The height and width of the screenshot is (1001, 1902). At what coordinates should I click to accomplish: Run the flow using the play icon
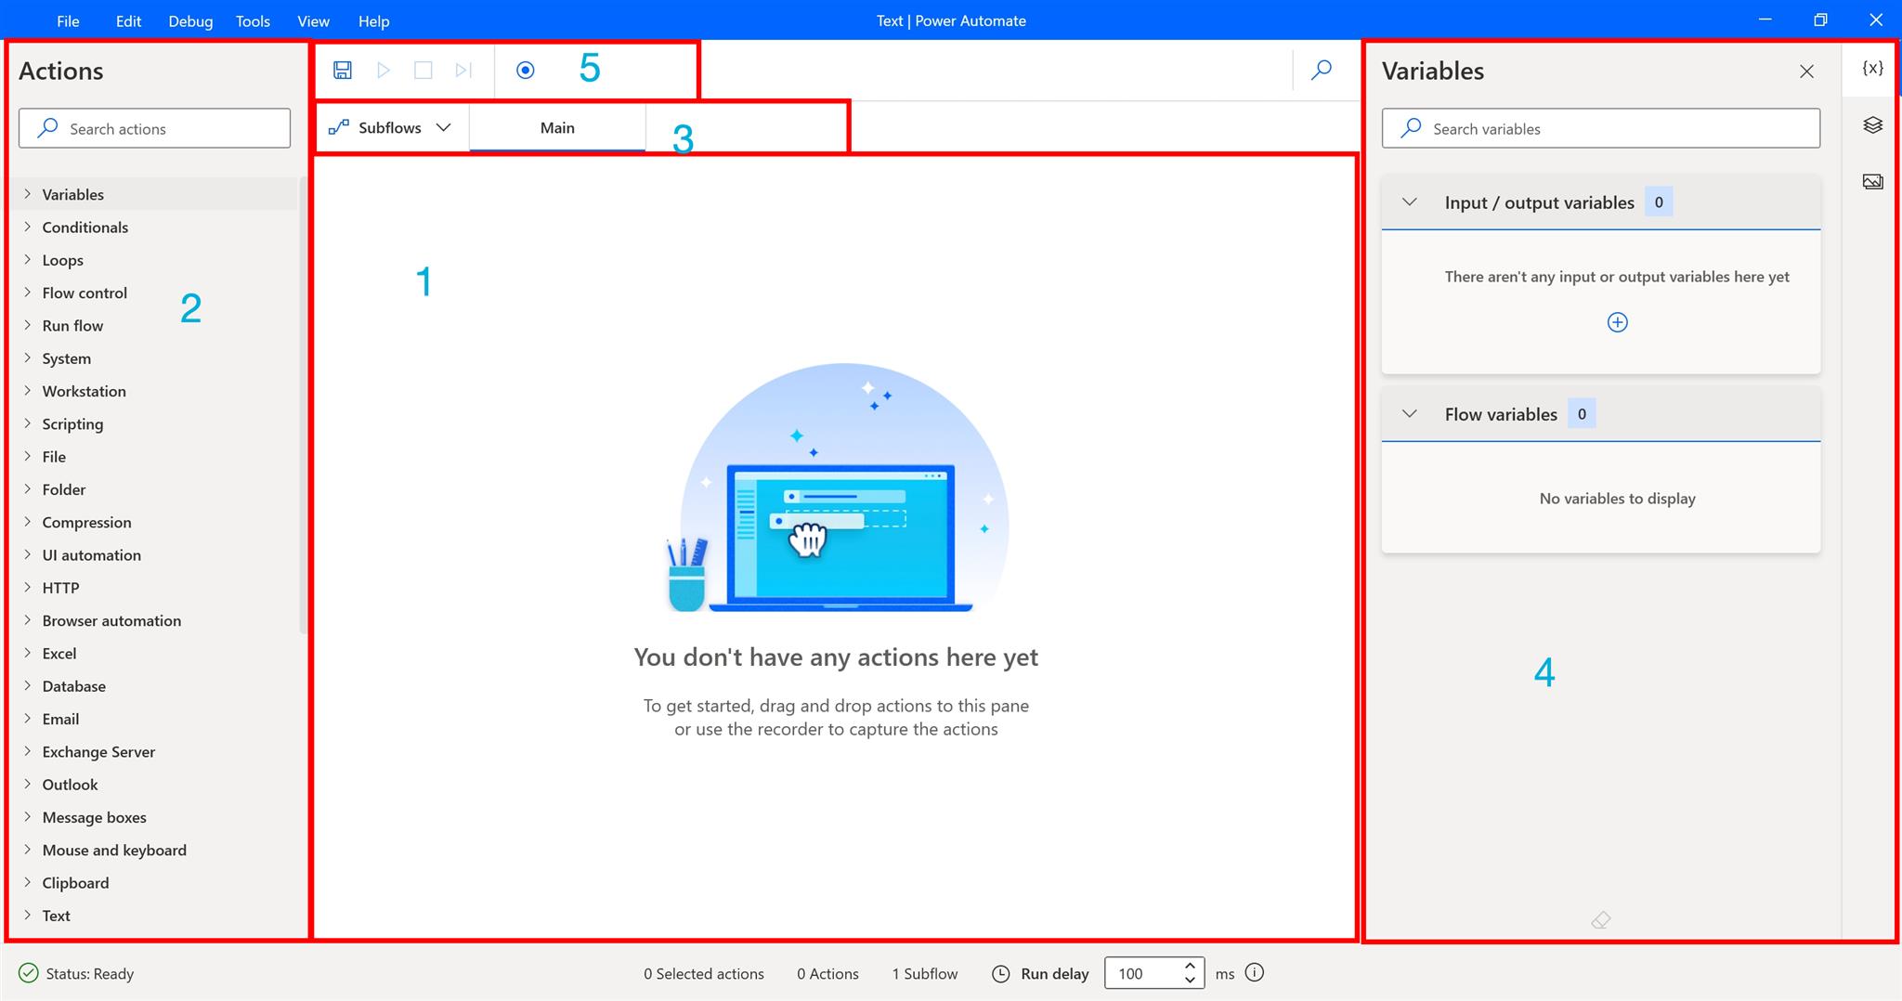pyautogui.click(x=383, y=71)
